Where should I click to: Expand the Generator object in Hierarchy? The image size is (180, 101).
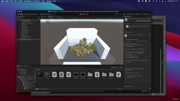point(21,31)
